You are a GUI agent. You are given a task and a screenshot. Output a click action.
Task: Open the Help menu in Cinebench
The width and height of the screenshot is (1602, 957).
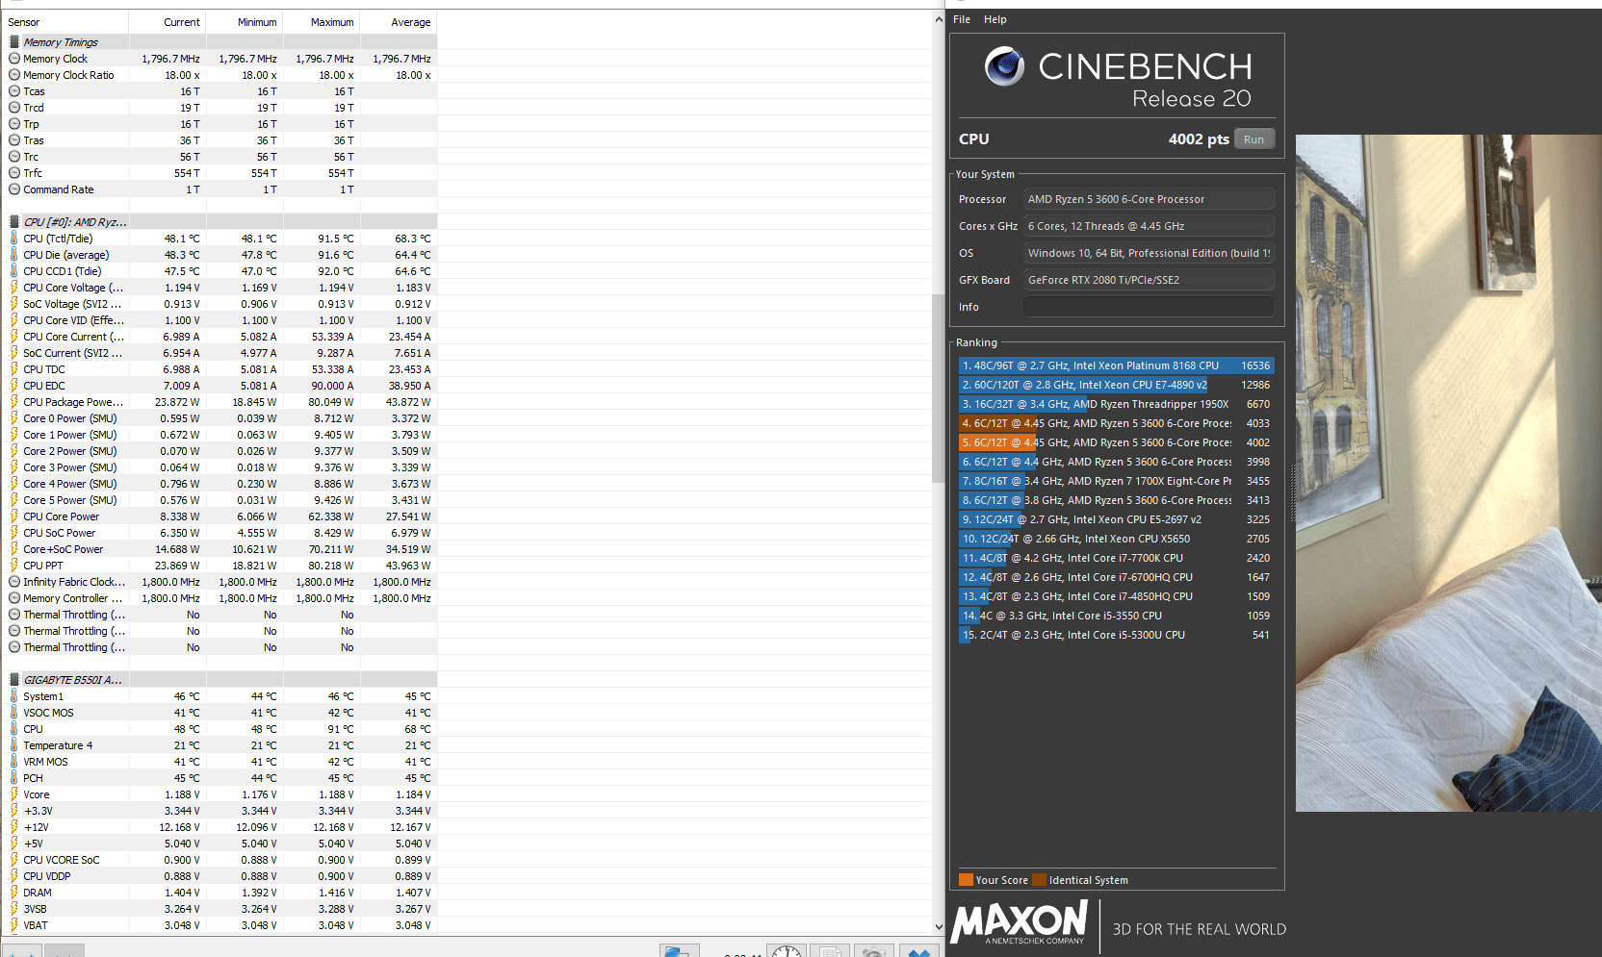(995, 19)
